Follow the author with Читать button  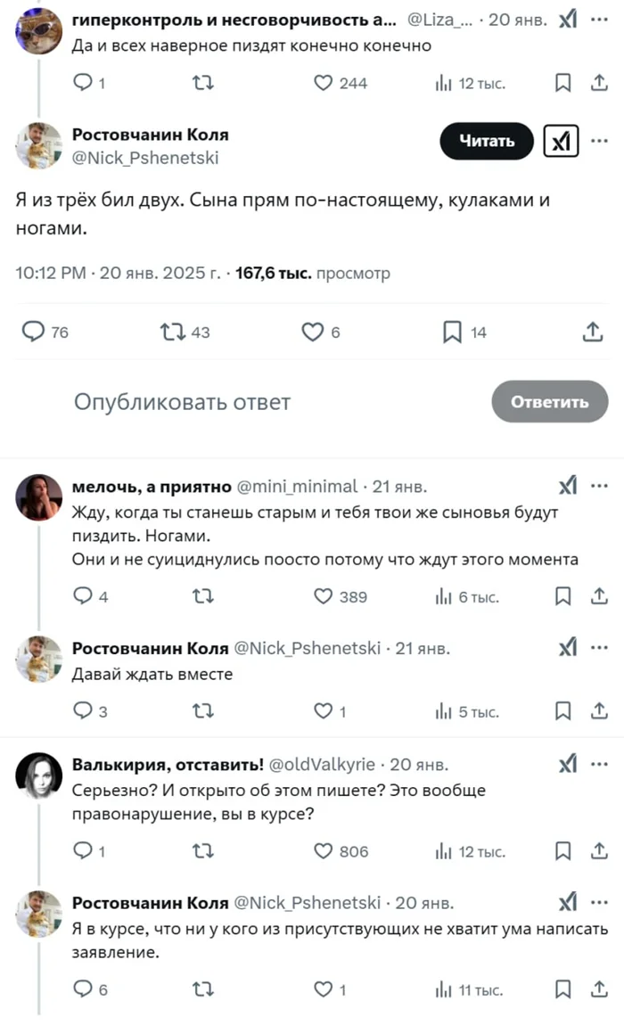487,141
